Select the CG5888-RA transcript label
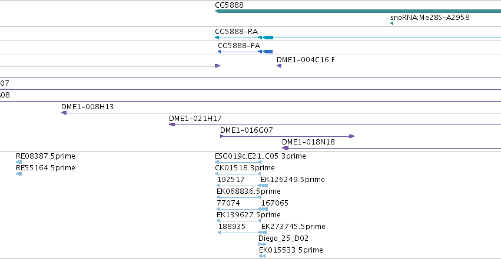This screenshot has height=259, width=501. [236, 32]
